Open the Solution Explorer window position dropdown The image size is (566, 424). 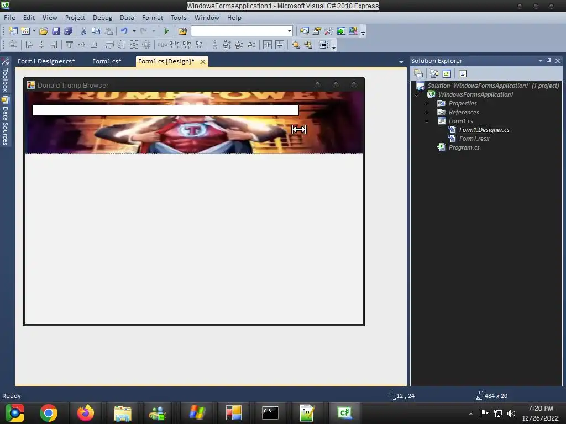[x=541, y=61]
